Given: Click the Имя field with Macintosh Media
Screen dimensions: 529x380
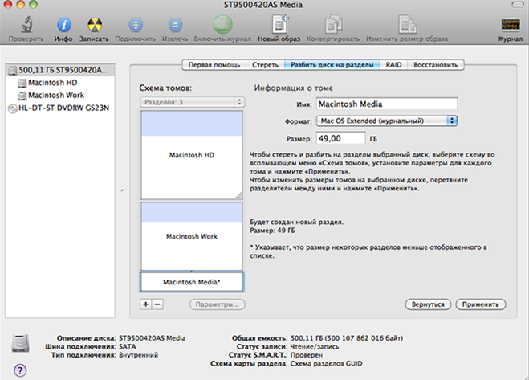Looking at the screenshot, I should pyautogui.click(x=385, y=103).
